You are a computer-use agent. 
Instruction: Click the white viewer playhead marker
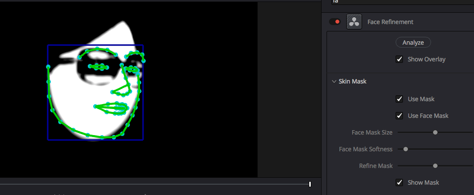[x=310, y=184]
